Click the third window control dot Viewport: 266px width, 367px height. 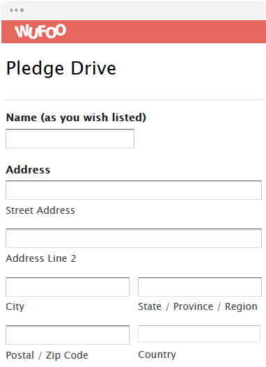coord(22,10)
